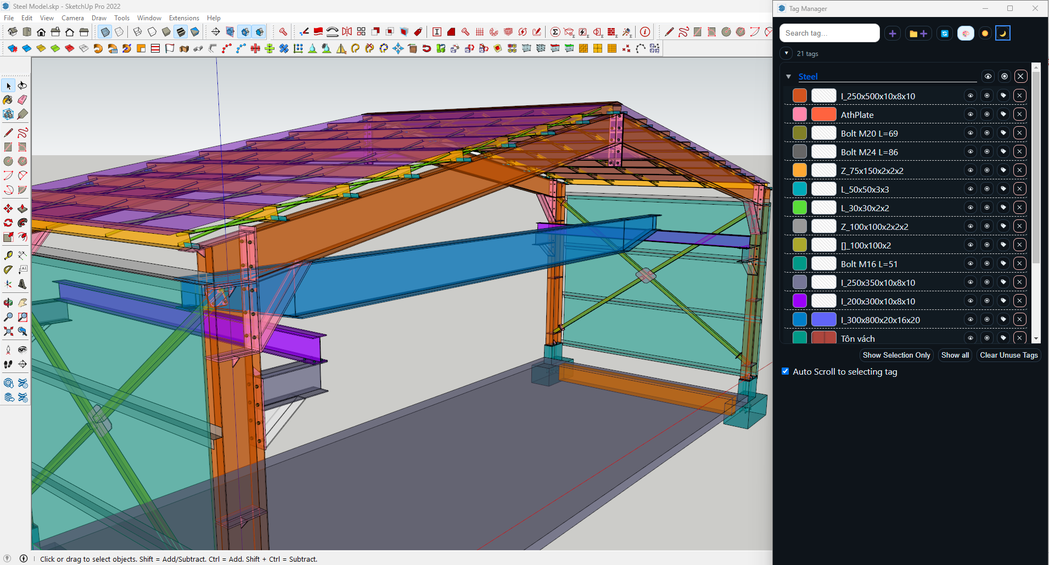The height and width of the screenshot is (565, 1049).
Task: Switch to dark theme moon icon
Action: point(1003,33)
